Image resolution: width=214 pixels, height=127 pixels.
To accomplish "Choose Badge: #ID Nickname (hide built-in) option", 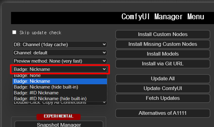I will [x=60, y=99].
